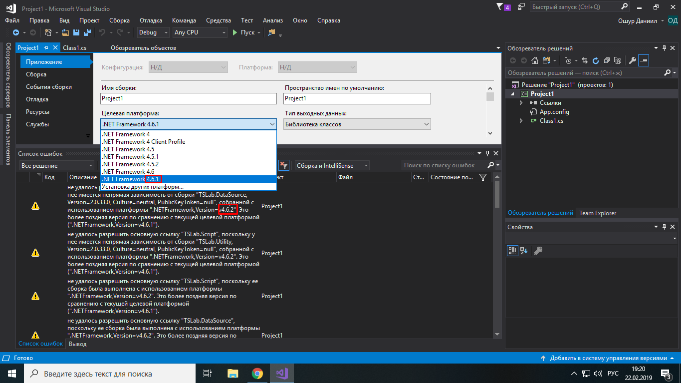Viewport: 681px width, 383px height.
Task: Select .NET Framework 4.5.2 in the dropdown list
Action: click(130, 164)
